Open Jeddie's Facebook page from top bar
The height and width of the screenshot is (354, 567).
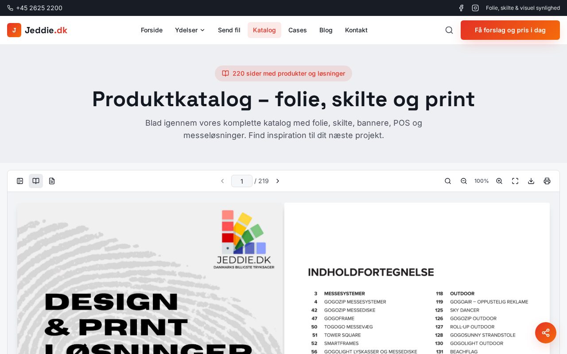[x=461, y=8]
